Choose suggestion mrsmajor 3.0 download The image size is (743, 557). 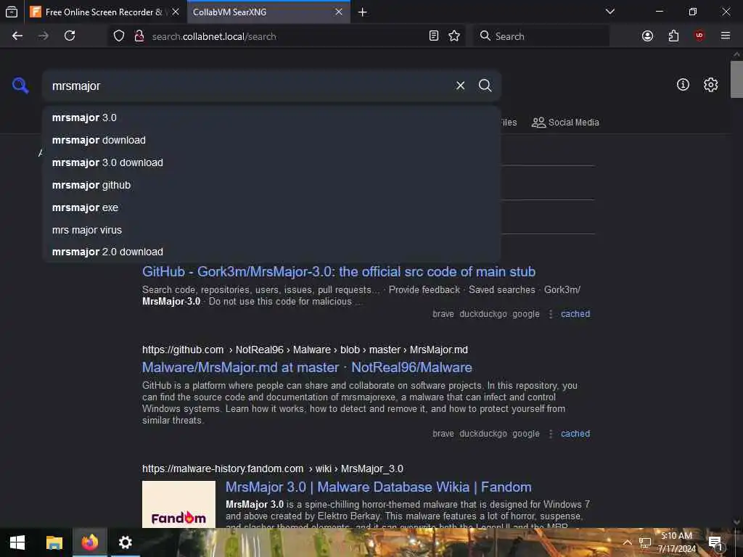tap(271, 162)
